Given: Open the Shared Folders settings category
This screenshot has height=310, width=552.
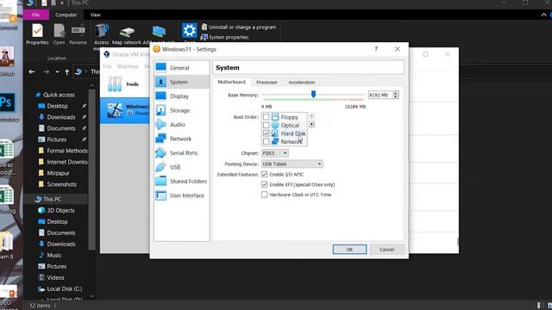Looking at the screenshot, I should click(x=181, y=181).
